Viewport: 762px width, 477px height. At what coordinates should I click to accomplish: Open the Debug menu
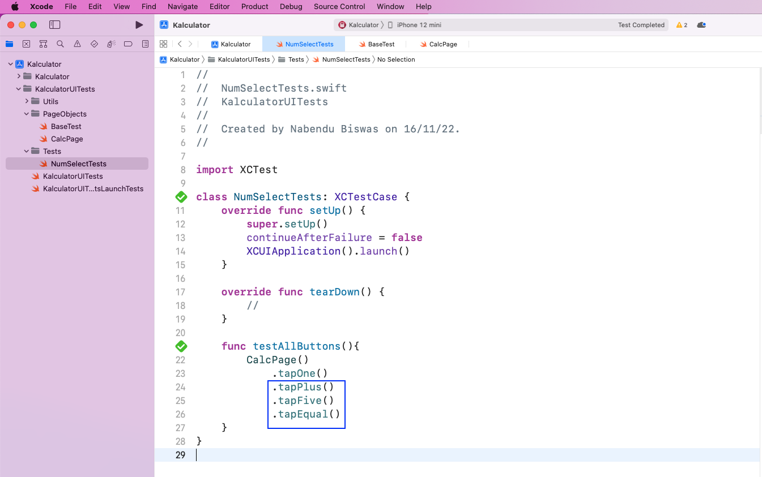tap(291, 7)
